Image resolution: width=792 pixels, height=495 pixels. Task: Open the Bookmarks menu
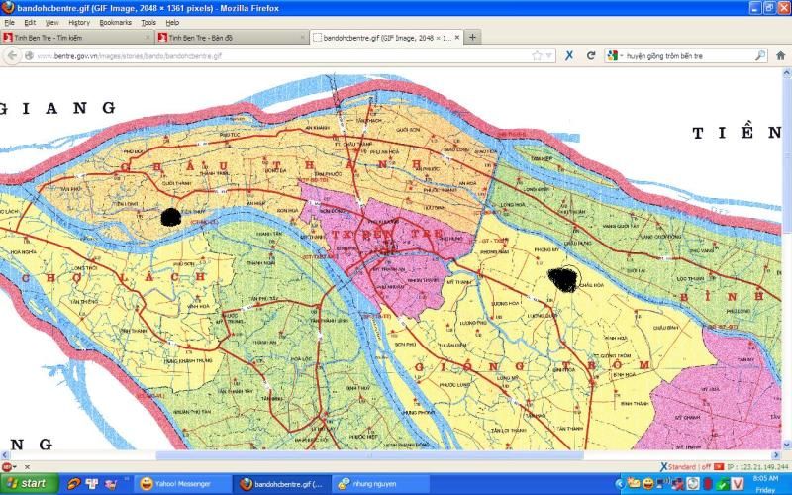(115, 22)
